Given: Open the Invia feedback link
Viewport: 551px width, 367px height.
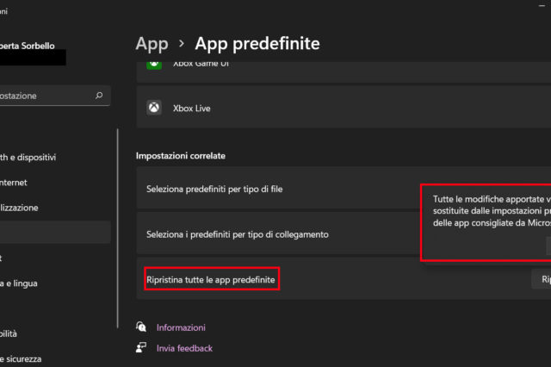Looking at the screenshot, I should 184,348.
